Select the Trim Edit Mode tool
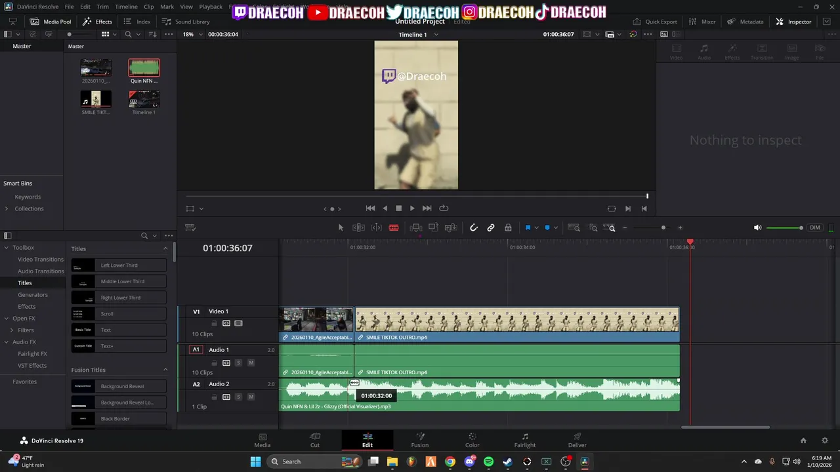The width and height of the screenshot is (840, 472). coord(358,227)
